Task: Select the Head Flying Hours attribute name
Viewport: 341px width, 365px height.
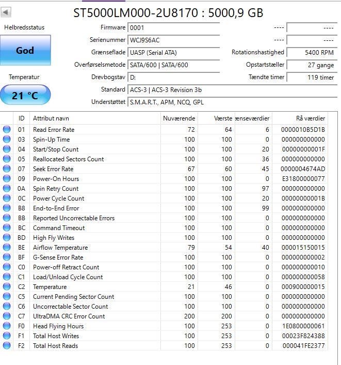Action: pos(58,326)
